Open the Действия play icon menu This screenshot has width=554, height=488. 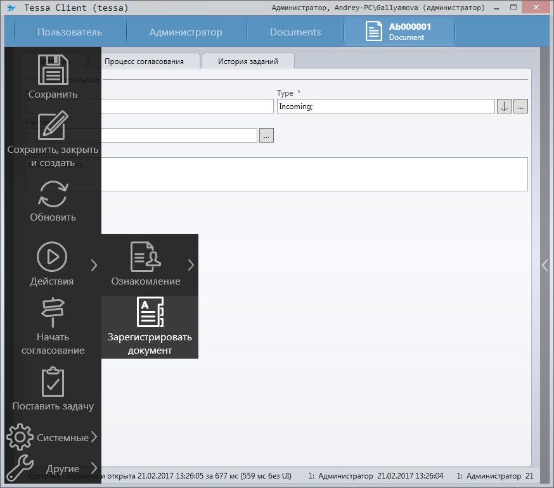tap(52, 257)
